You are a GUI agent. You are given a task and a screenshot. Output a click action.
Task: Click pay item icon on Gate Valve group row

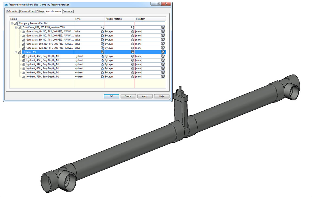163,28
